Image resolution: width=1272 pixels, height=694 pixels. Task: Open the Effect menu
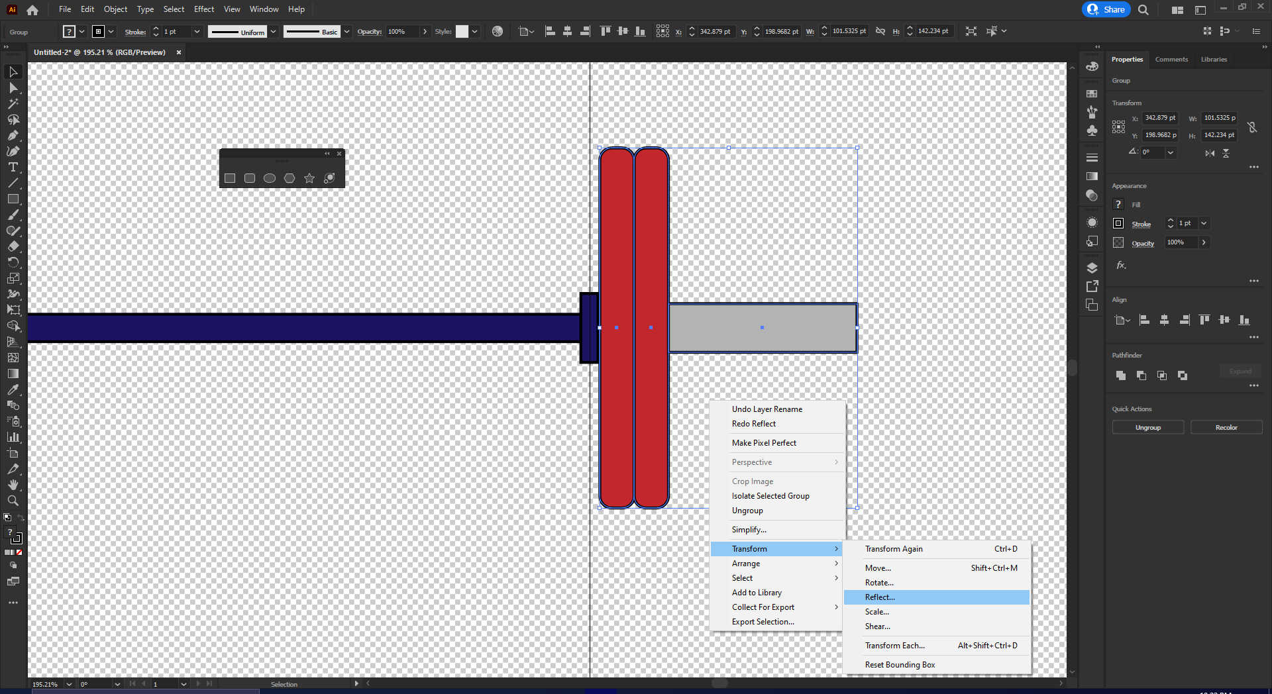[203, 9]
